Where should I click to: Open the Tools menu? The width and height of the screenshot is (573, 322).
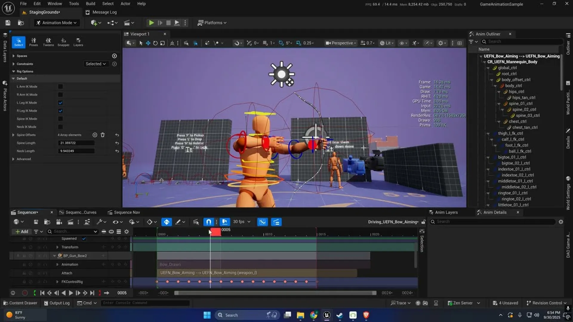click(x=74, y=4)
